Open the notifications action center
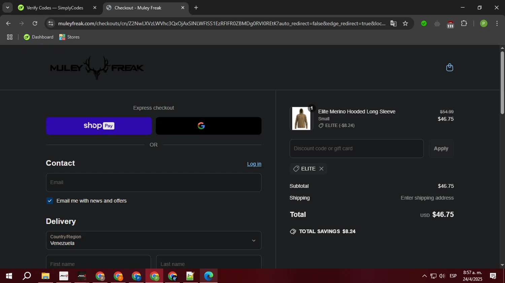Image resolution: width=505 pixels, height=283 pixels. (493, 276)
